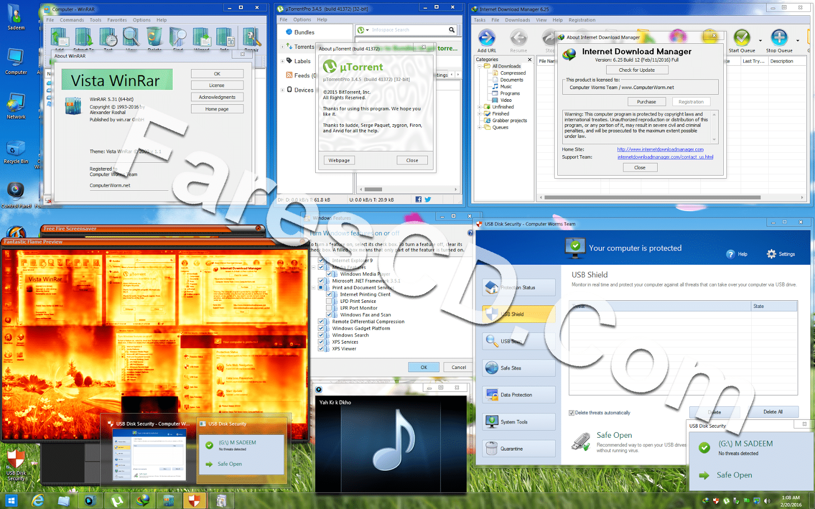Click the Find icon in WinRAR toolbar
Viewport: 815px width, 509px height.
[x=178, y=37]
